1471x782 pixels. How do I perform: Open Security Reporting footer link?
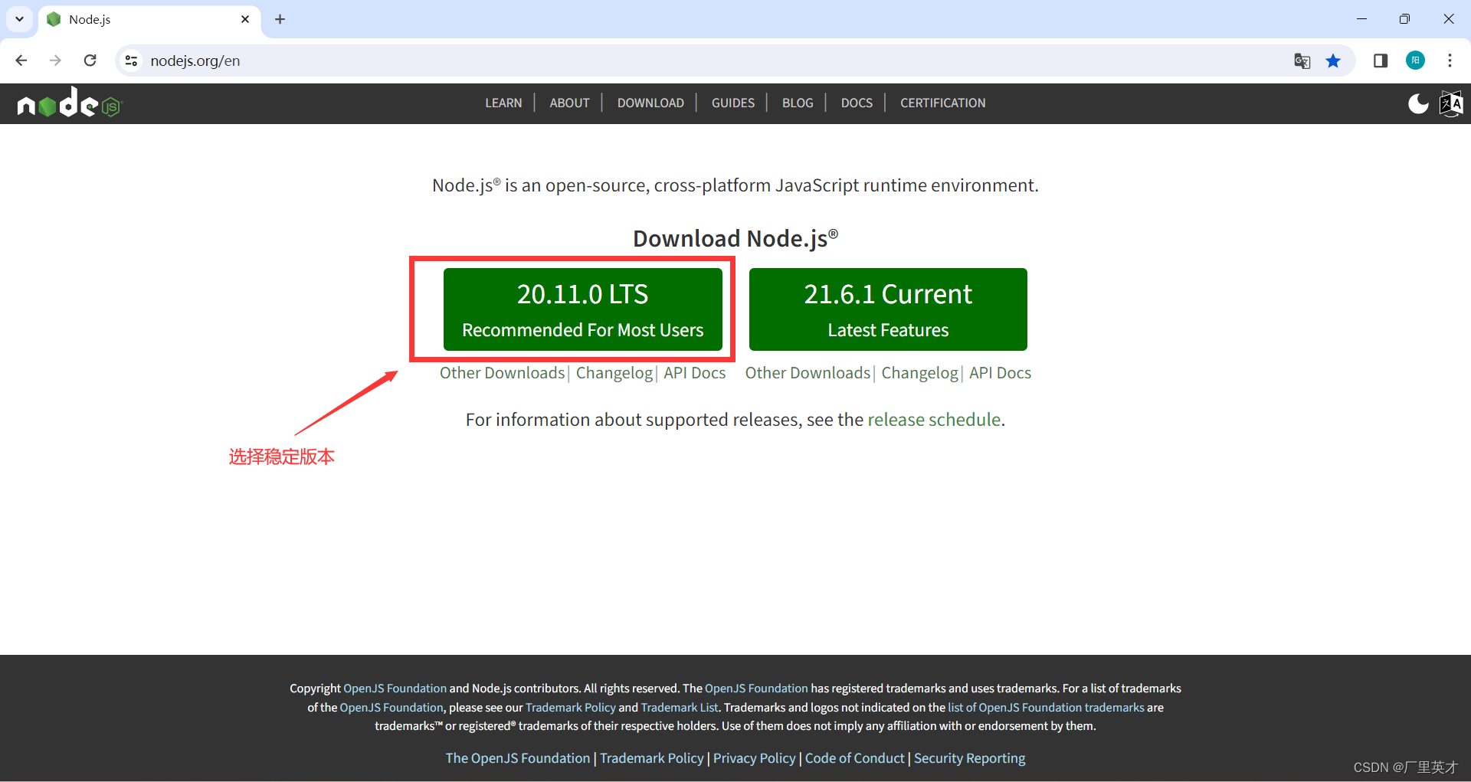(x=969, y=758)
